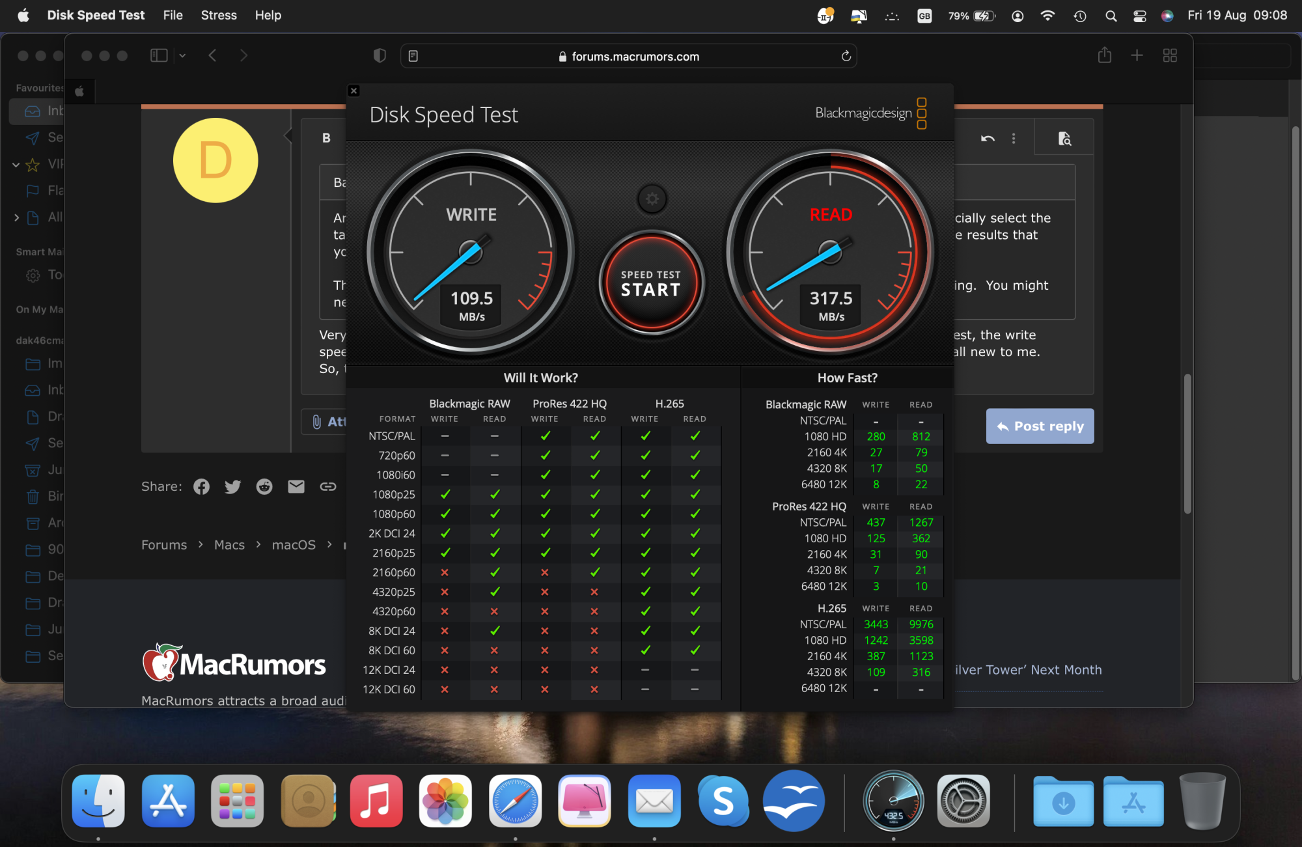Share via Twitter icon
Image resolution: width=1302 pixels, height=847 pixels.
tap(232, 486)
